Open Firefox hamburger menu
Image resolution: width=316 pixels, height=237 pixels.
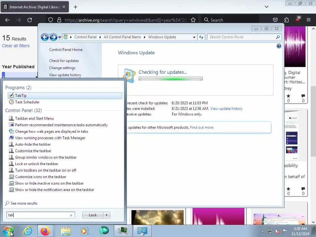[x=308, y=20]
